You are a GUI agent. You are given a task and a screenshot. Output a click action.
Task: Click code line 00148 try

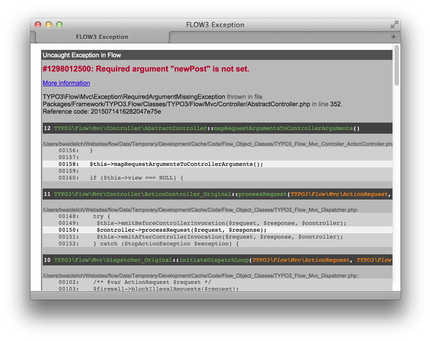(218, 216)
